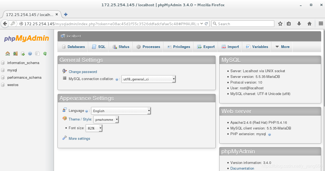Open the Font size dropdown showing 82%
Viewport: 325px width, 171px height.
[94, 128]
